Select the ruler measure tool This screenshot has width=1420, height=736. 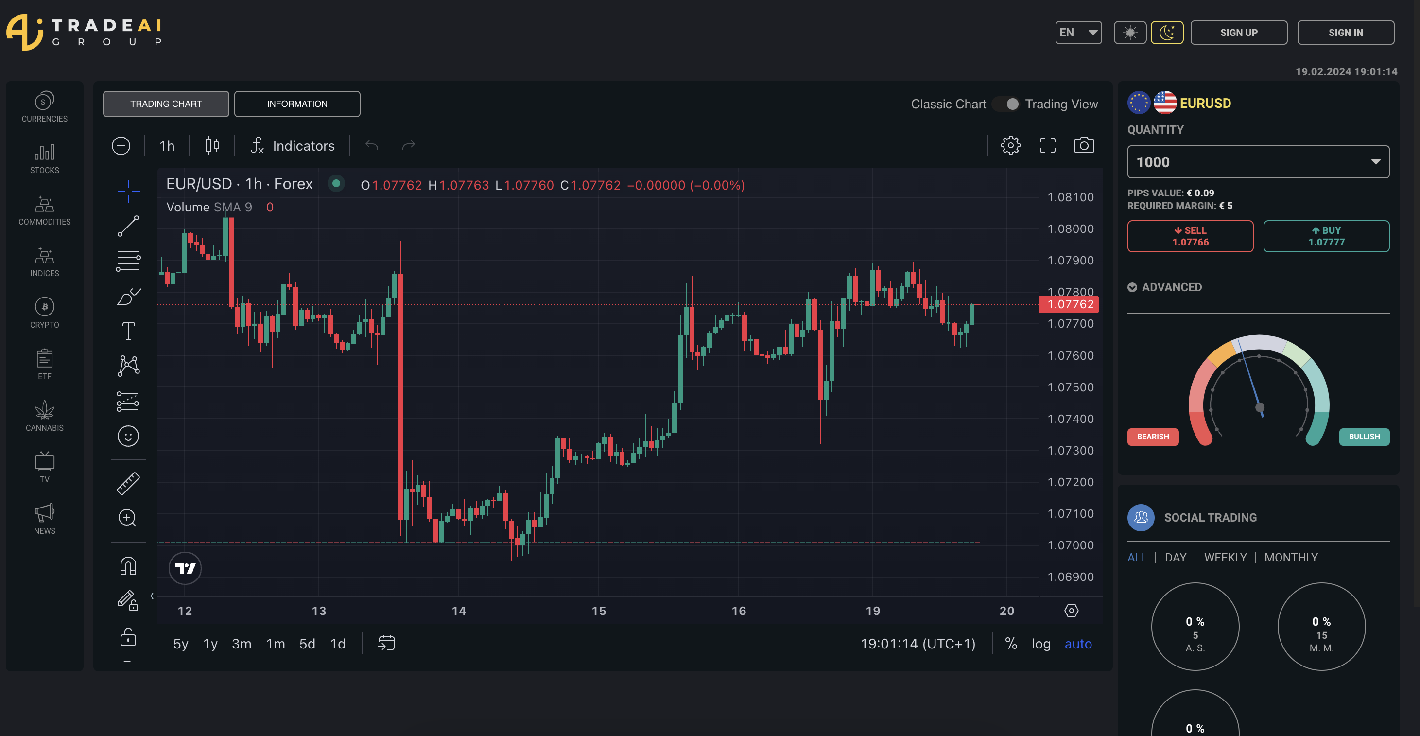pos(128,484)
